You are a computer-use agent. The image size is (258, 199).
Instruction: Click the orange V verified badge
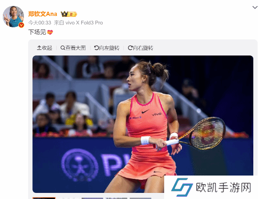point(21,25)
